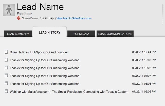This screenshot has height=106, width=165.
Task: Click the 08/08/11 12:03 PM timestamp
Action: click(144, 60)
